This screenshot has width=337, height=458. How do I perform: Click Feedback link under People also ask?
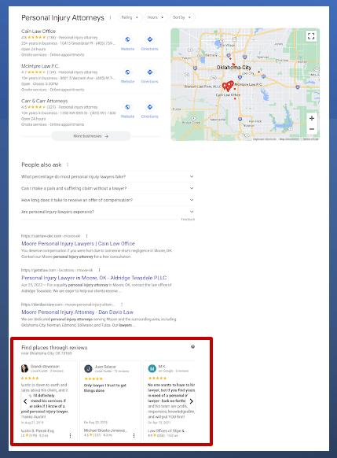(188, 220)
